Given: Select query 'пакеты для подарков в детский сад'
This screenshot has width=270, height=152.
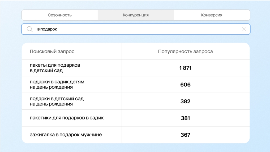Looking at the screenshot, I should click(x=55, y=68).
